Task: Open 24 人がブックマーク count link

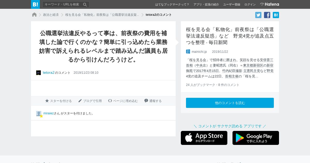Action: pos(200,85)
